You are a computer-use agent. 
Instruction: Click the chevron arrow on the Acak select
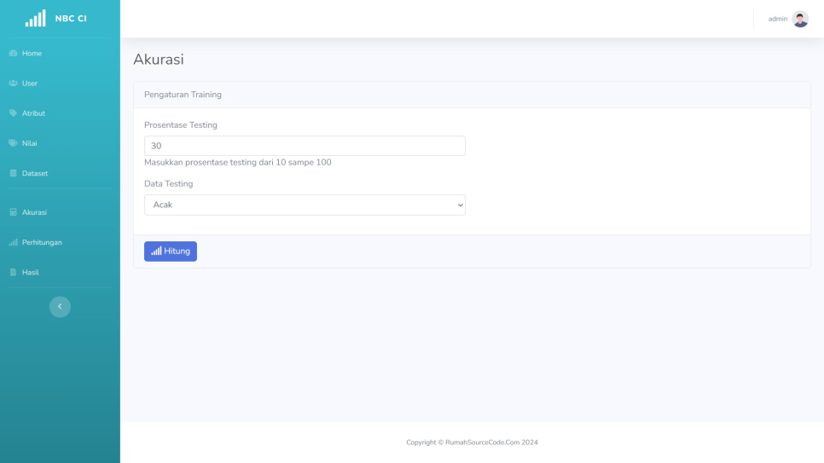point(461,205)
